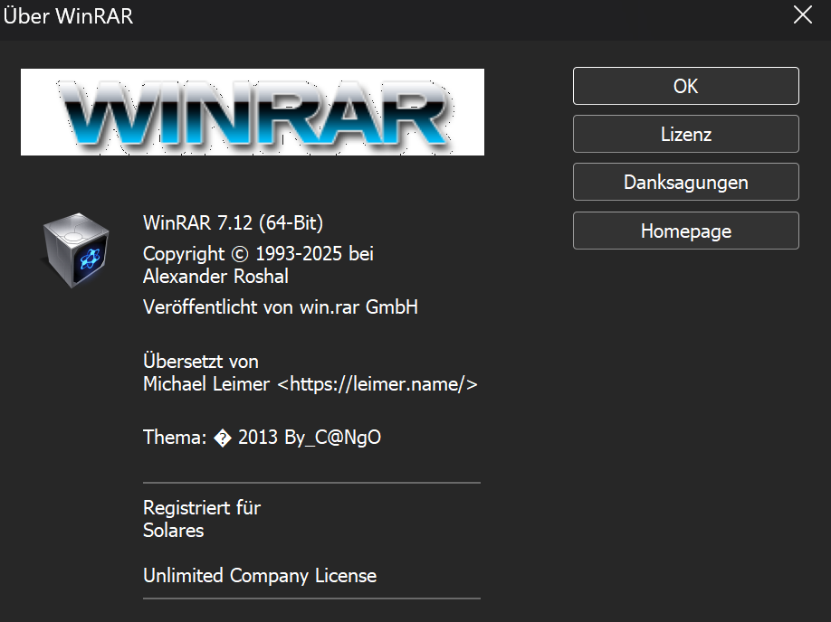Click the Über WinRAR title text
The width and height of the screenshot is (831, 622).
(x=68, y=16)
